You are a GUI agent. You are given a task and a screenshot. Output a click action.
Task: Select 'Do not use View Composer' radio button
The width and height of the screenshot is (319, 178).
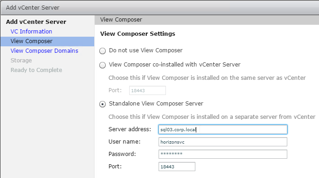click(x=103, y=51)
